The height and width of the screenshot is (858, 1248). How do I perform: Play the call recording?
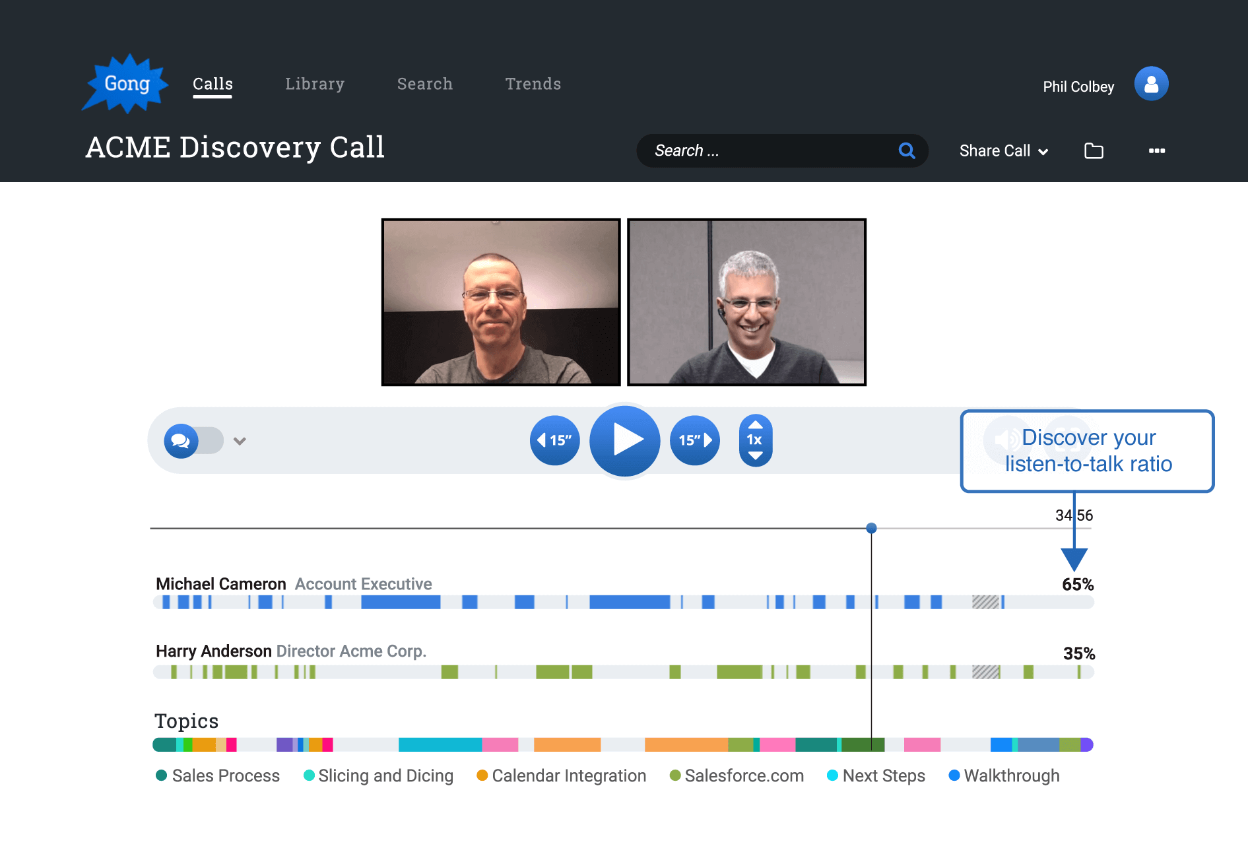[624, 440]
